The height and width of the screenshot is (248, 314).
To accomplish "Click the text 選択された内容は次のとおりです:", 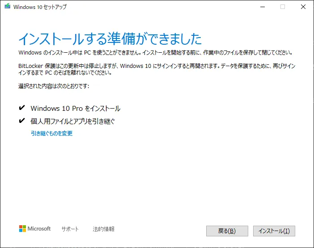I will coord(54,86).
